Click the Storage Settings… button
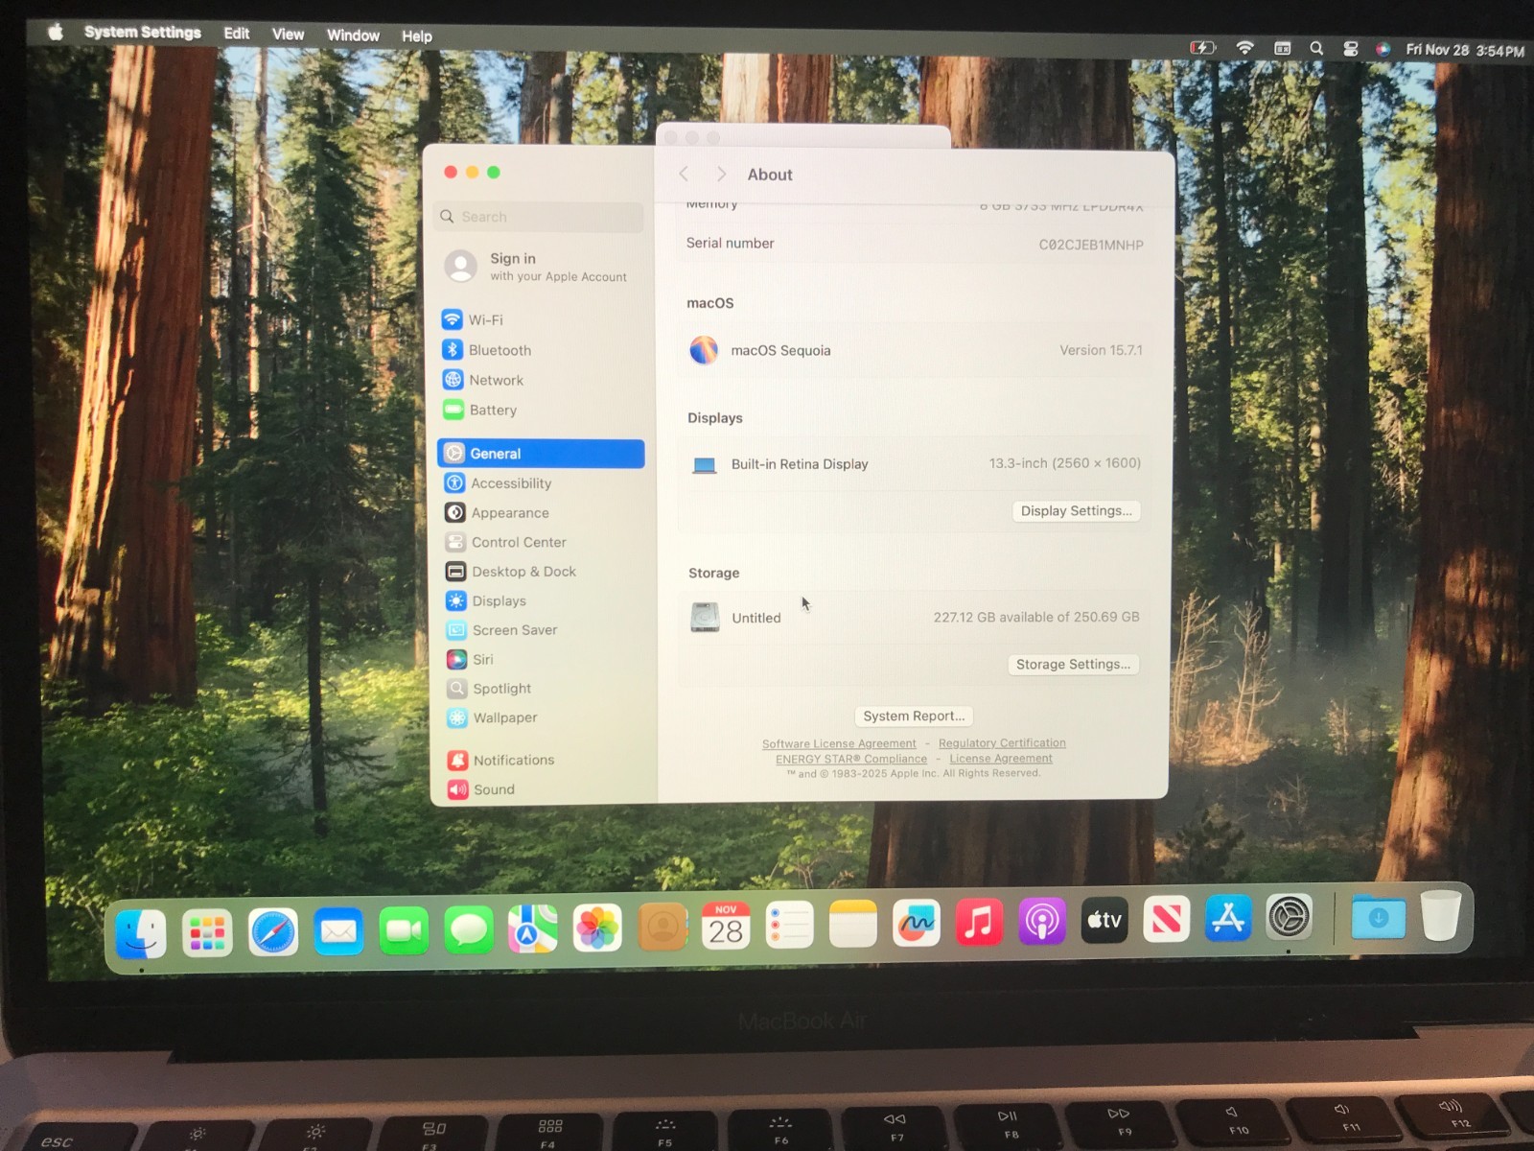The width and height of the screenshot is (1534, 1151). (1073, 664)
